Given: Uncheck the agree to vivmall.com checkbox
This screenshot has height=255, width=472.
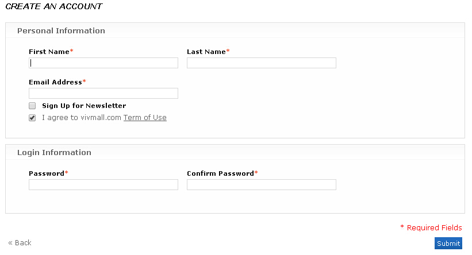Looking at the screenshot, I should (32, 118).
